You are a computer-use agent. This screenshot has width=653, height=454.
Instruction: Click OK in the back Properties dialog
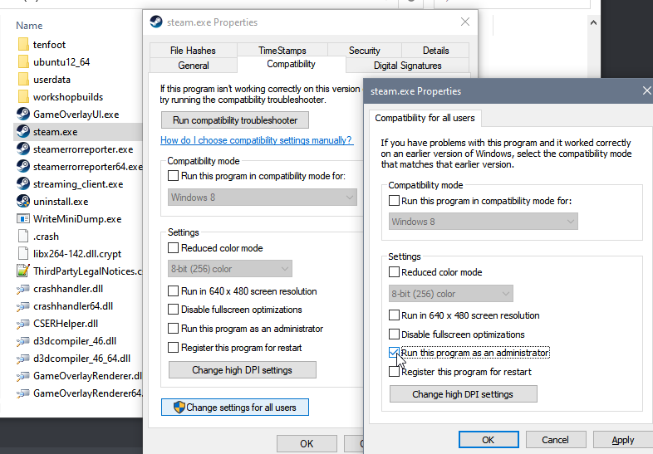307,444
